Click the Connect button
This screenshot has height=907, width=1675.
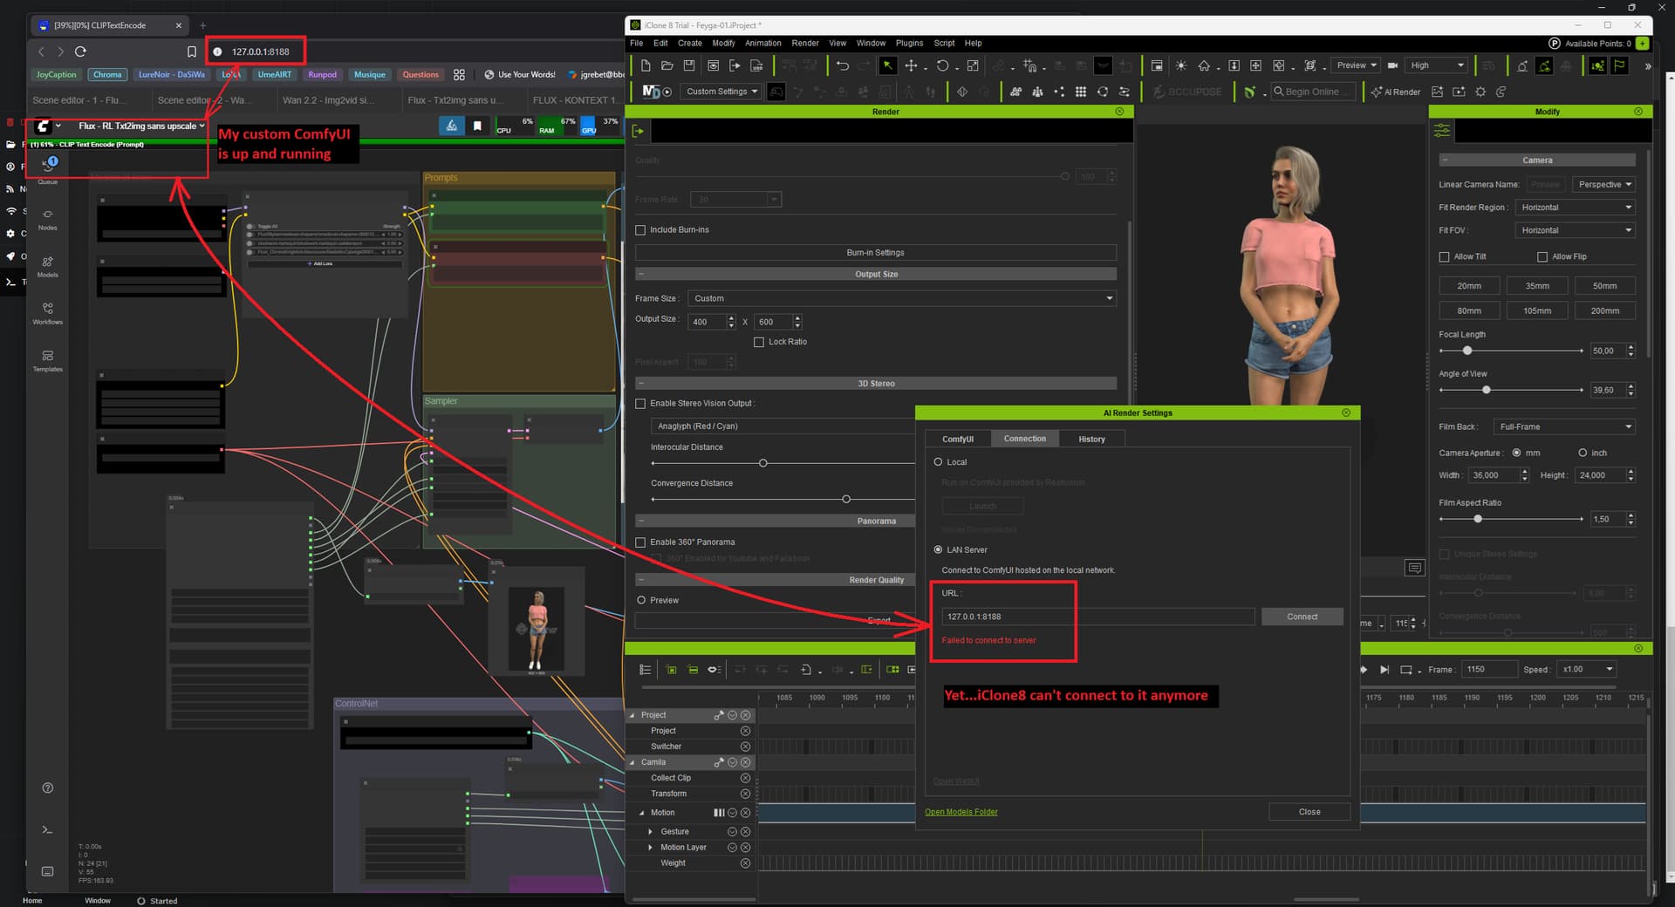click(x=1302, y=617)
